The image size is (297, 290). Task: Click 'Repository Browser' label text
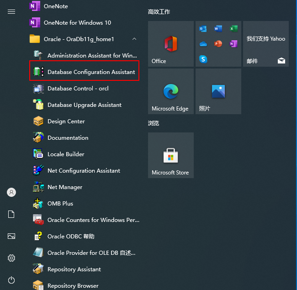73,285
